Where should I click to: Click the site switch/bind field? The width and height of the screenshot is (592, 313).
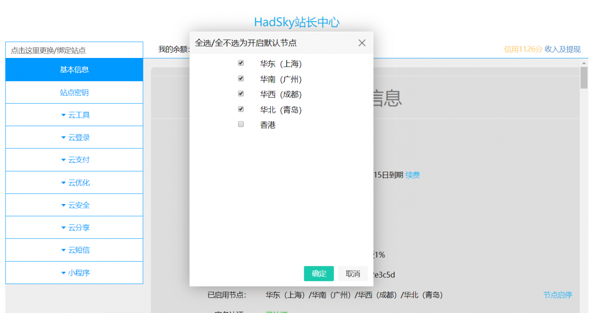(x=74, y=50)
